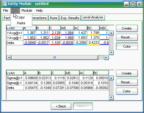Select Sigma@-1 cell value 0.1280
The image size is (144, 113).
(45, 83)
